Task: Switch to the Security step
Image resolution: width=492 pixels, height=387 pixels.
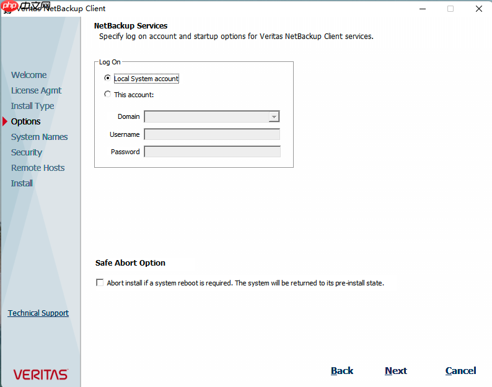Action: (27, 152)
